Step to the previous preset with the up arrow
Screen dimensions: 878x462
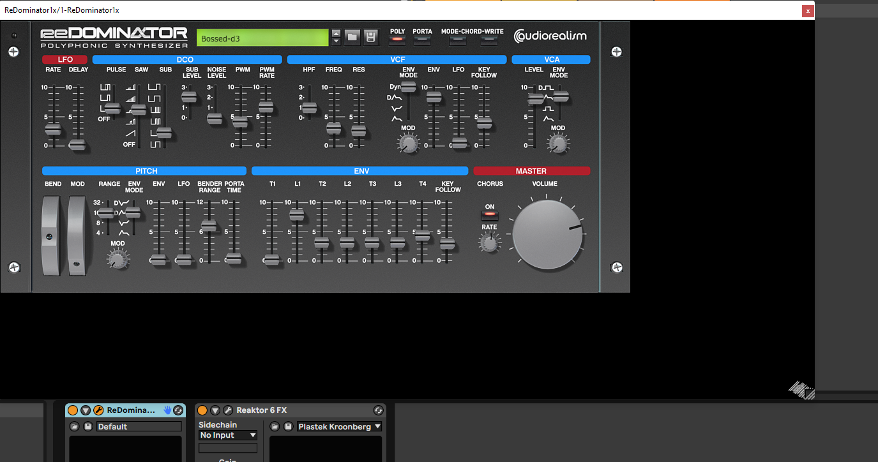337,33
